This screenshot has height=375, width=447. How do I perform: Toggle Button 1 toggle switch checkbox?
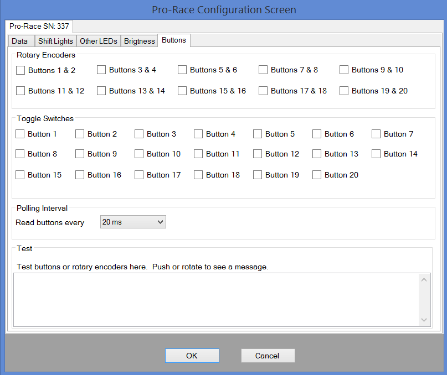point(20,134)
